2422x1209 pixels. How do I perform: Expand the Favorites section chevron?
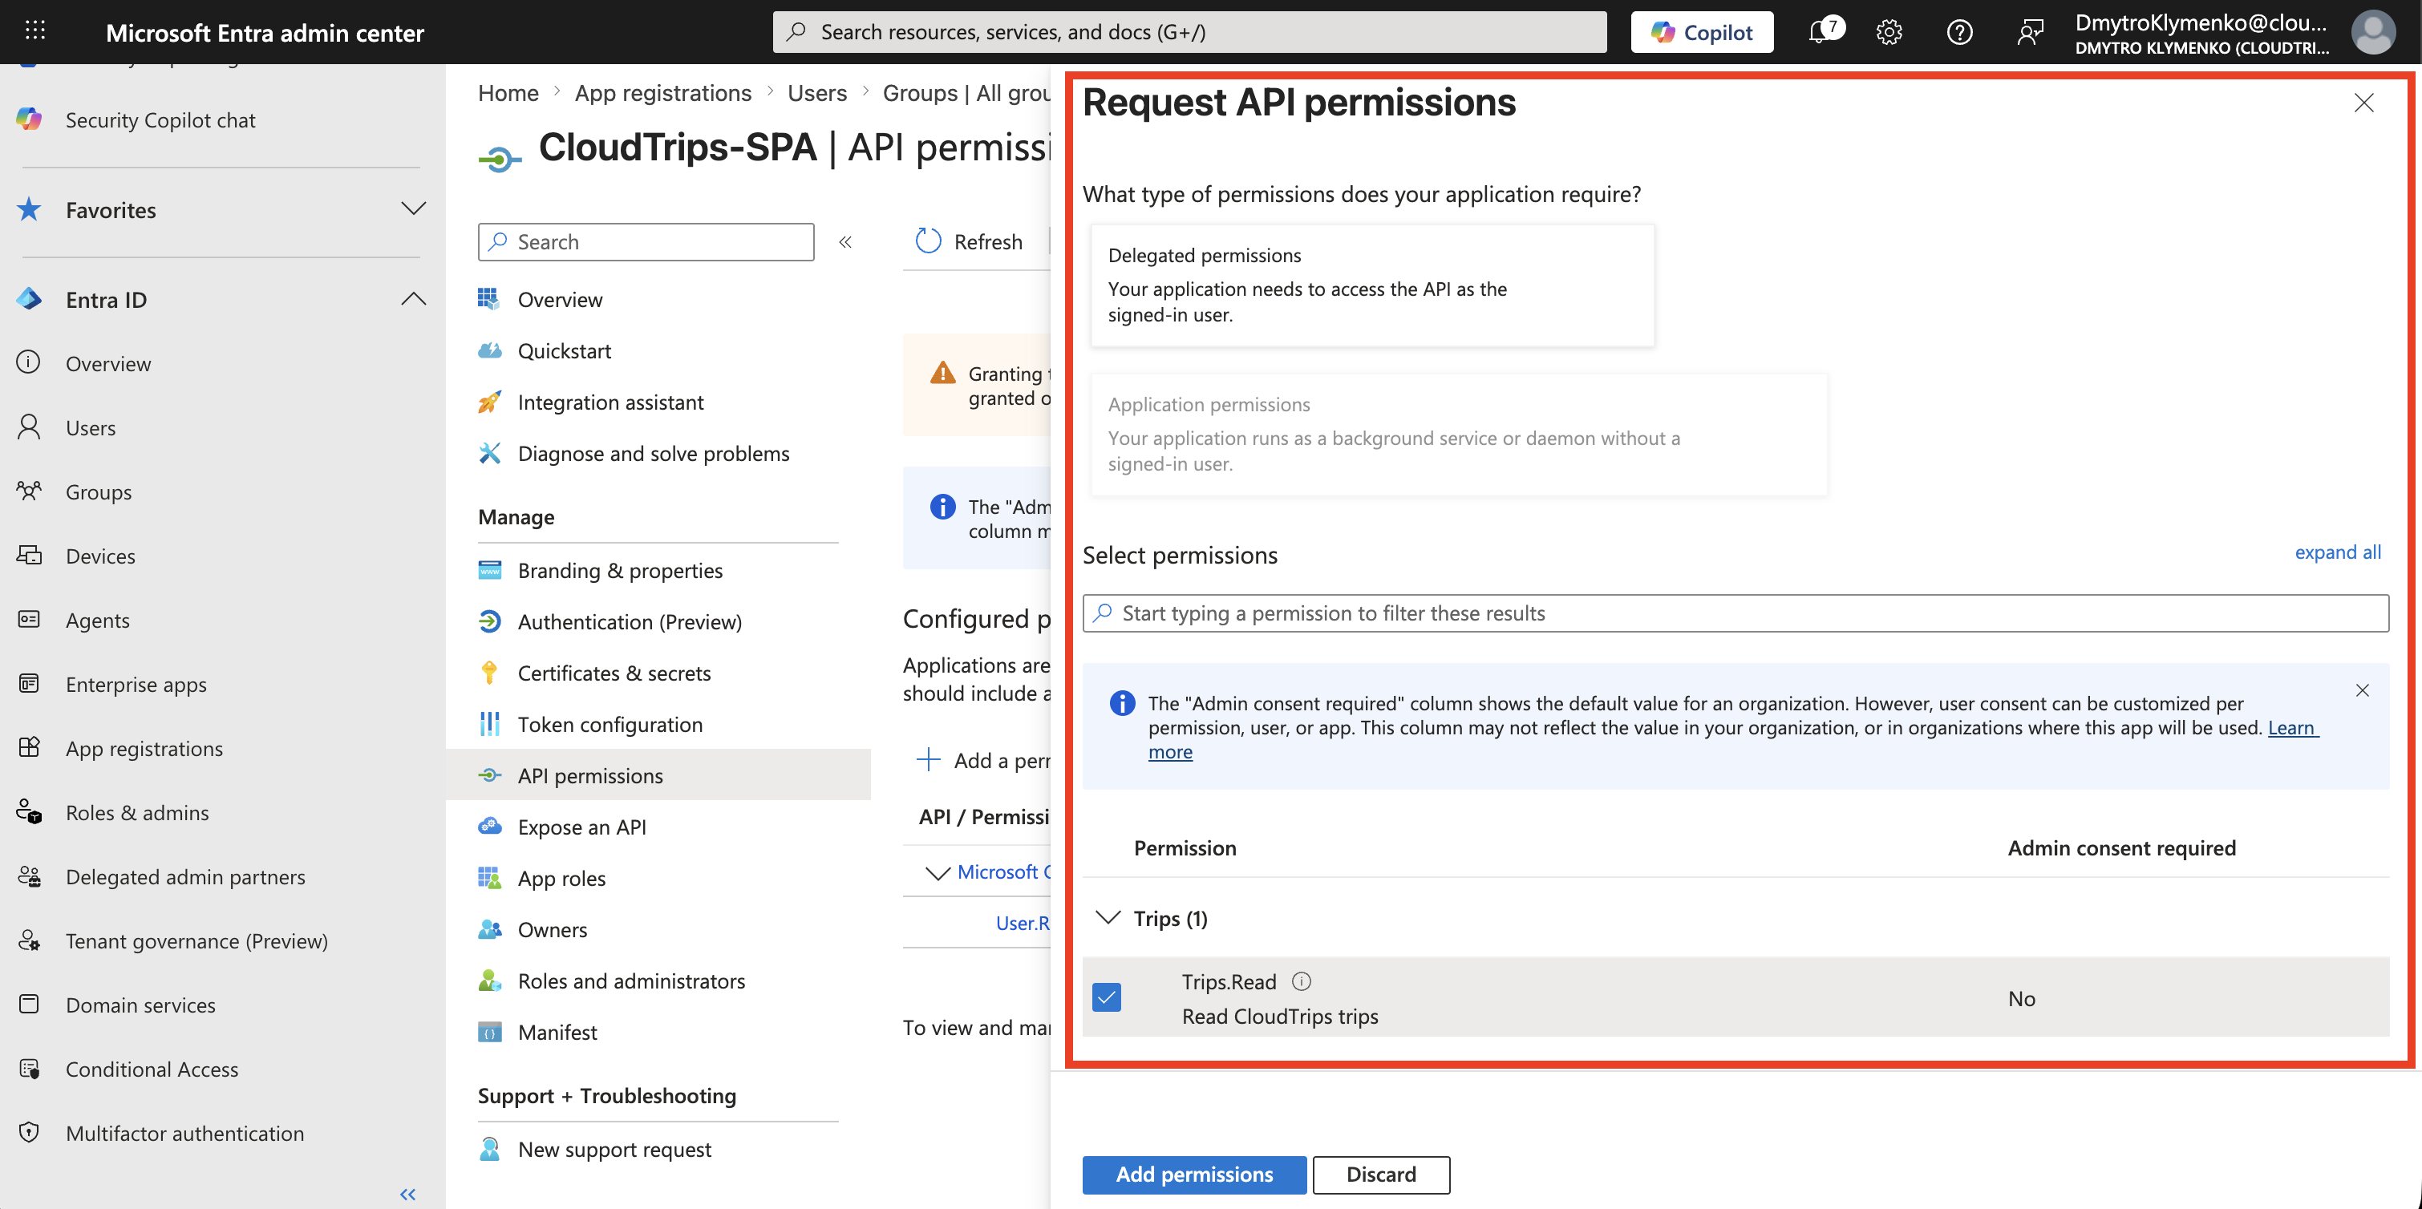pyautogui.click(x=414, y=208)
